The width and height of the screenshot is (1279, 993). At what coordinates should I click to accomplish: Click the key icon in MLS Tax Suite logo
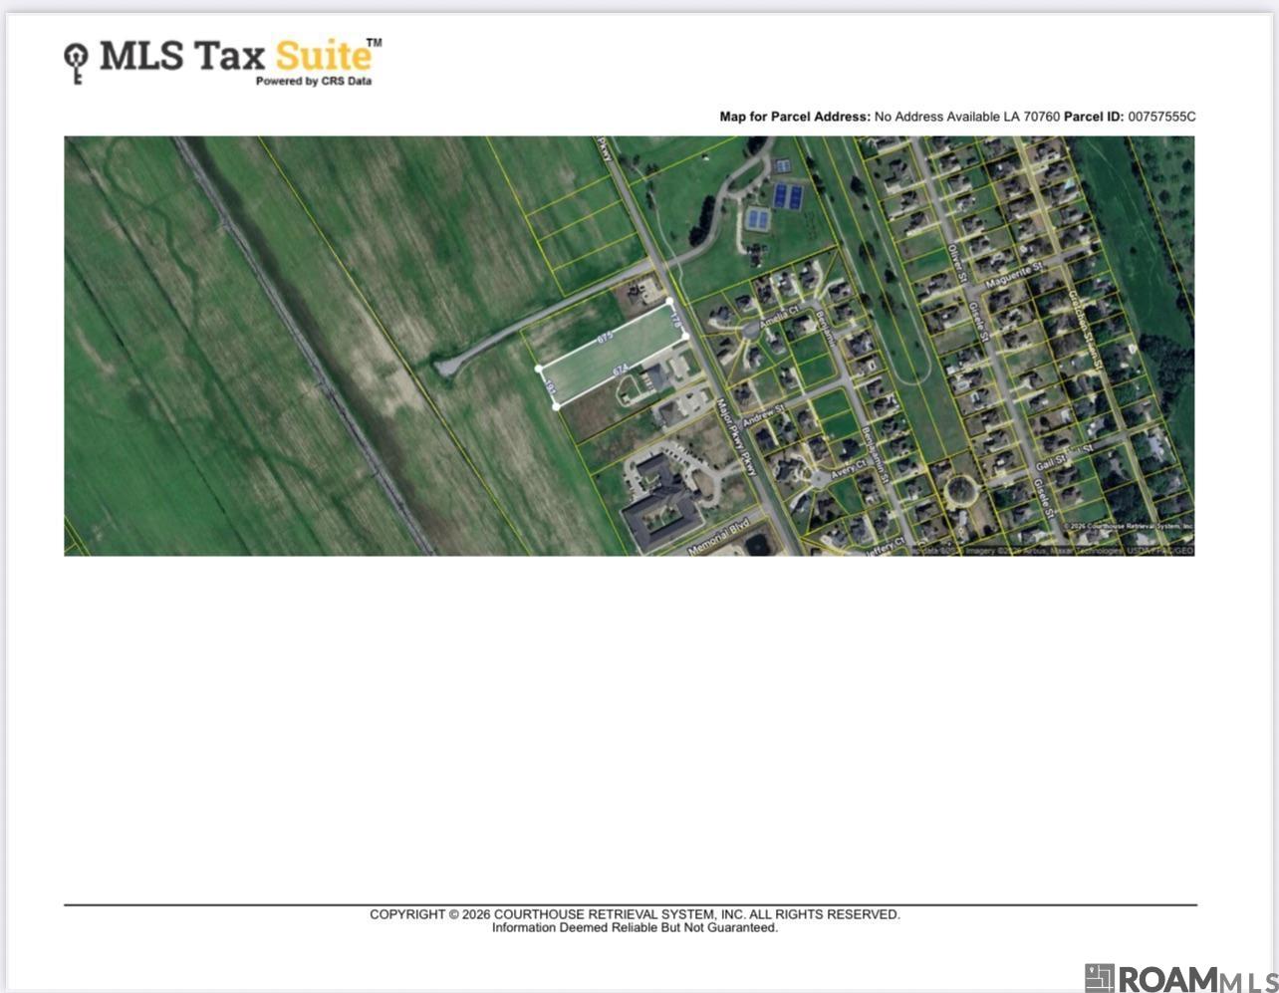[76, 62]
